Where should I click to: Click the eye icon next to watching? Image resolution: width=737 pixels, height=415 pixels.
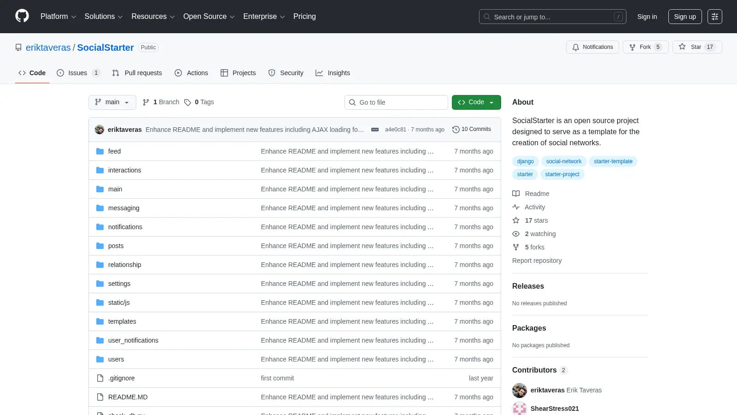coord(516,234)
